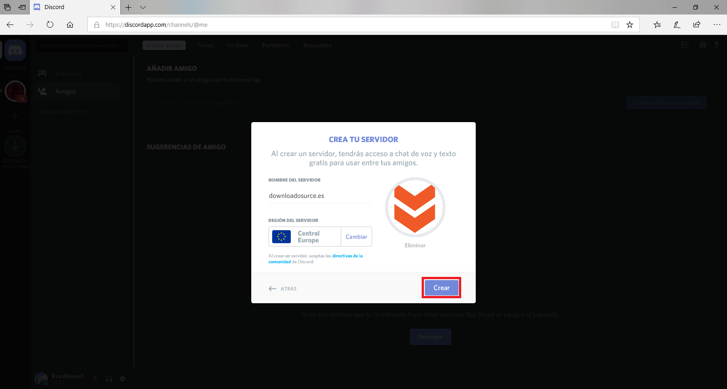The image size is (727, 389).
Task: Switch to the Todos tab
Action: pyautogui.click(x=205, y=45)
